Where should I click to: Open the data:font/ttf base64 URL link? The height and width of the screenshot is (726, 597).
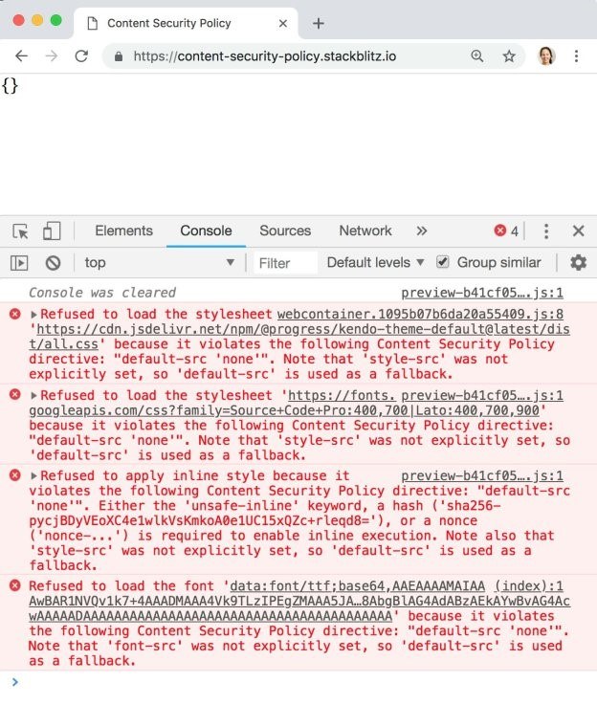[299, 601]
